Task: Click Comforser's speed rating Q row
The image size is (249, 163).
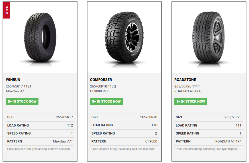Action: point(124,133)
